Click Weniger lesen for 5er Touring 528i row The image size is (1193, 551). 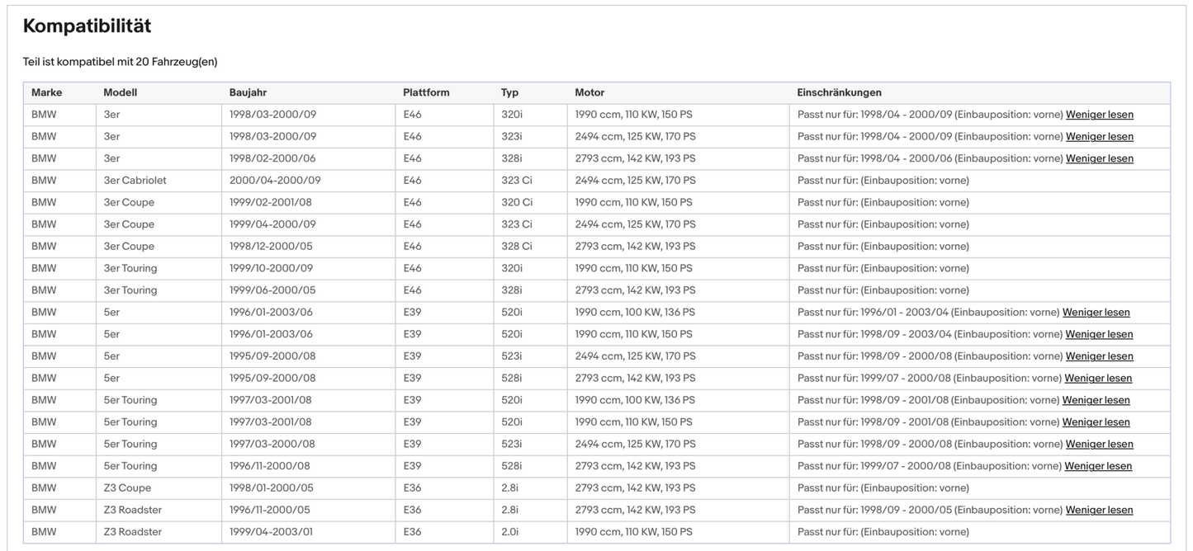pos(1098,466)
